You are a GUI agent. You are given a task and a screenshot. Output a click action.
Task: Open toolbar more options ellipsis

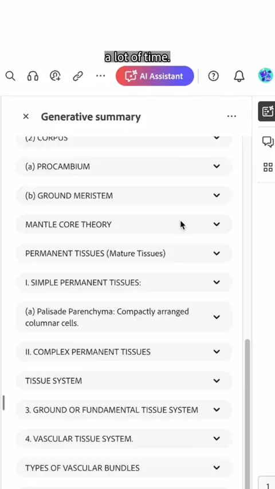(100, 76)
